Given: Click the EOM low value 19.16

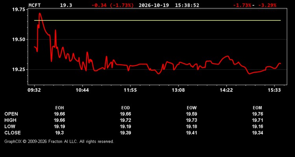Looking at the screenshot, I should (257, 126).
